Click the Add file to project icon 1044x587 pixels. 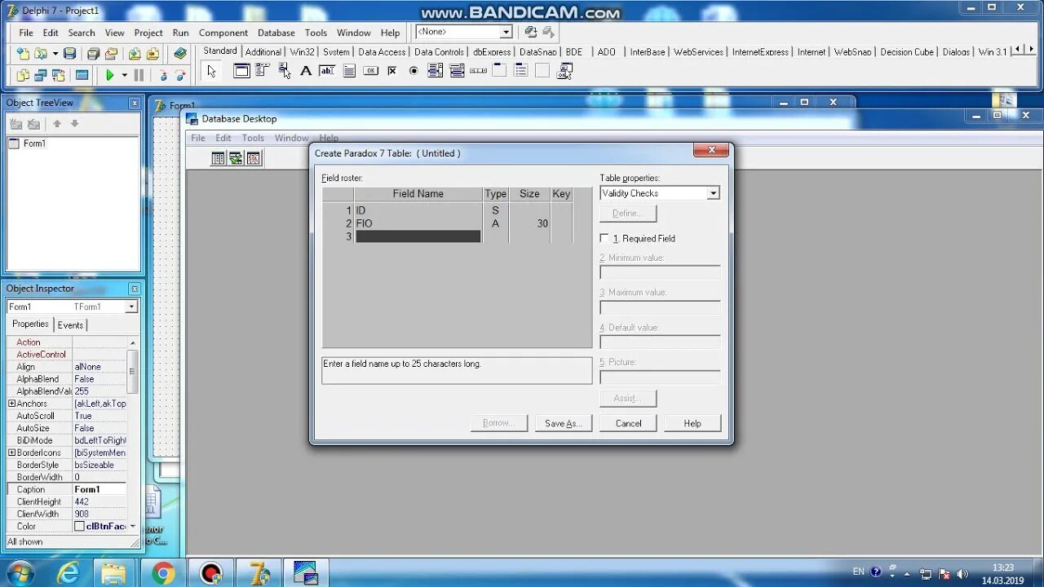135,53
